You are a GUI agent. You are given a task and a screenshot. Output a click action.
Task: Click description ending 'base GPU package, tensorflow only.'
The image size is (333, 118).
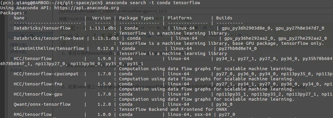pyautogui.click(x=221, y=43)
